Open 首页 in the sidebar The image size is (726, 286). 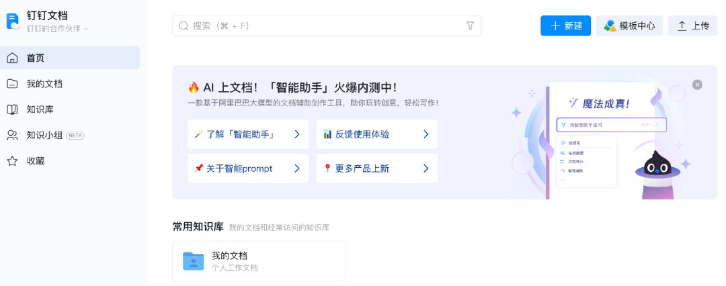[70, 58]
